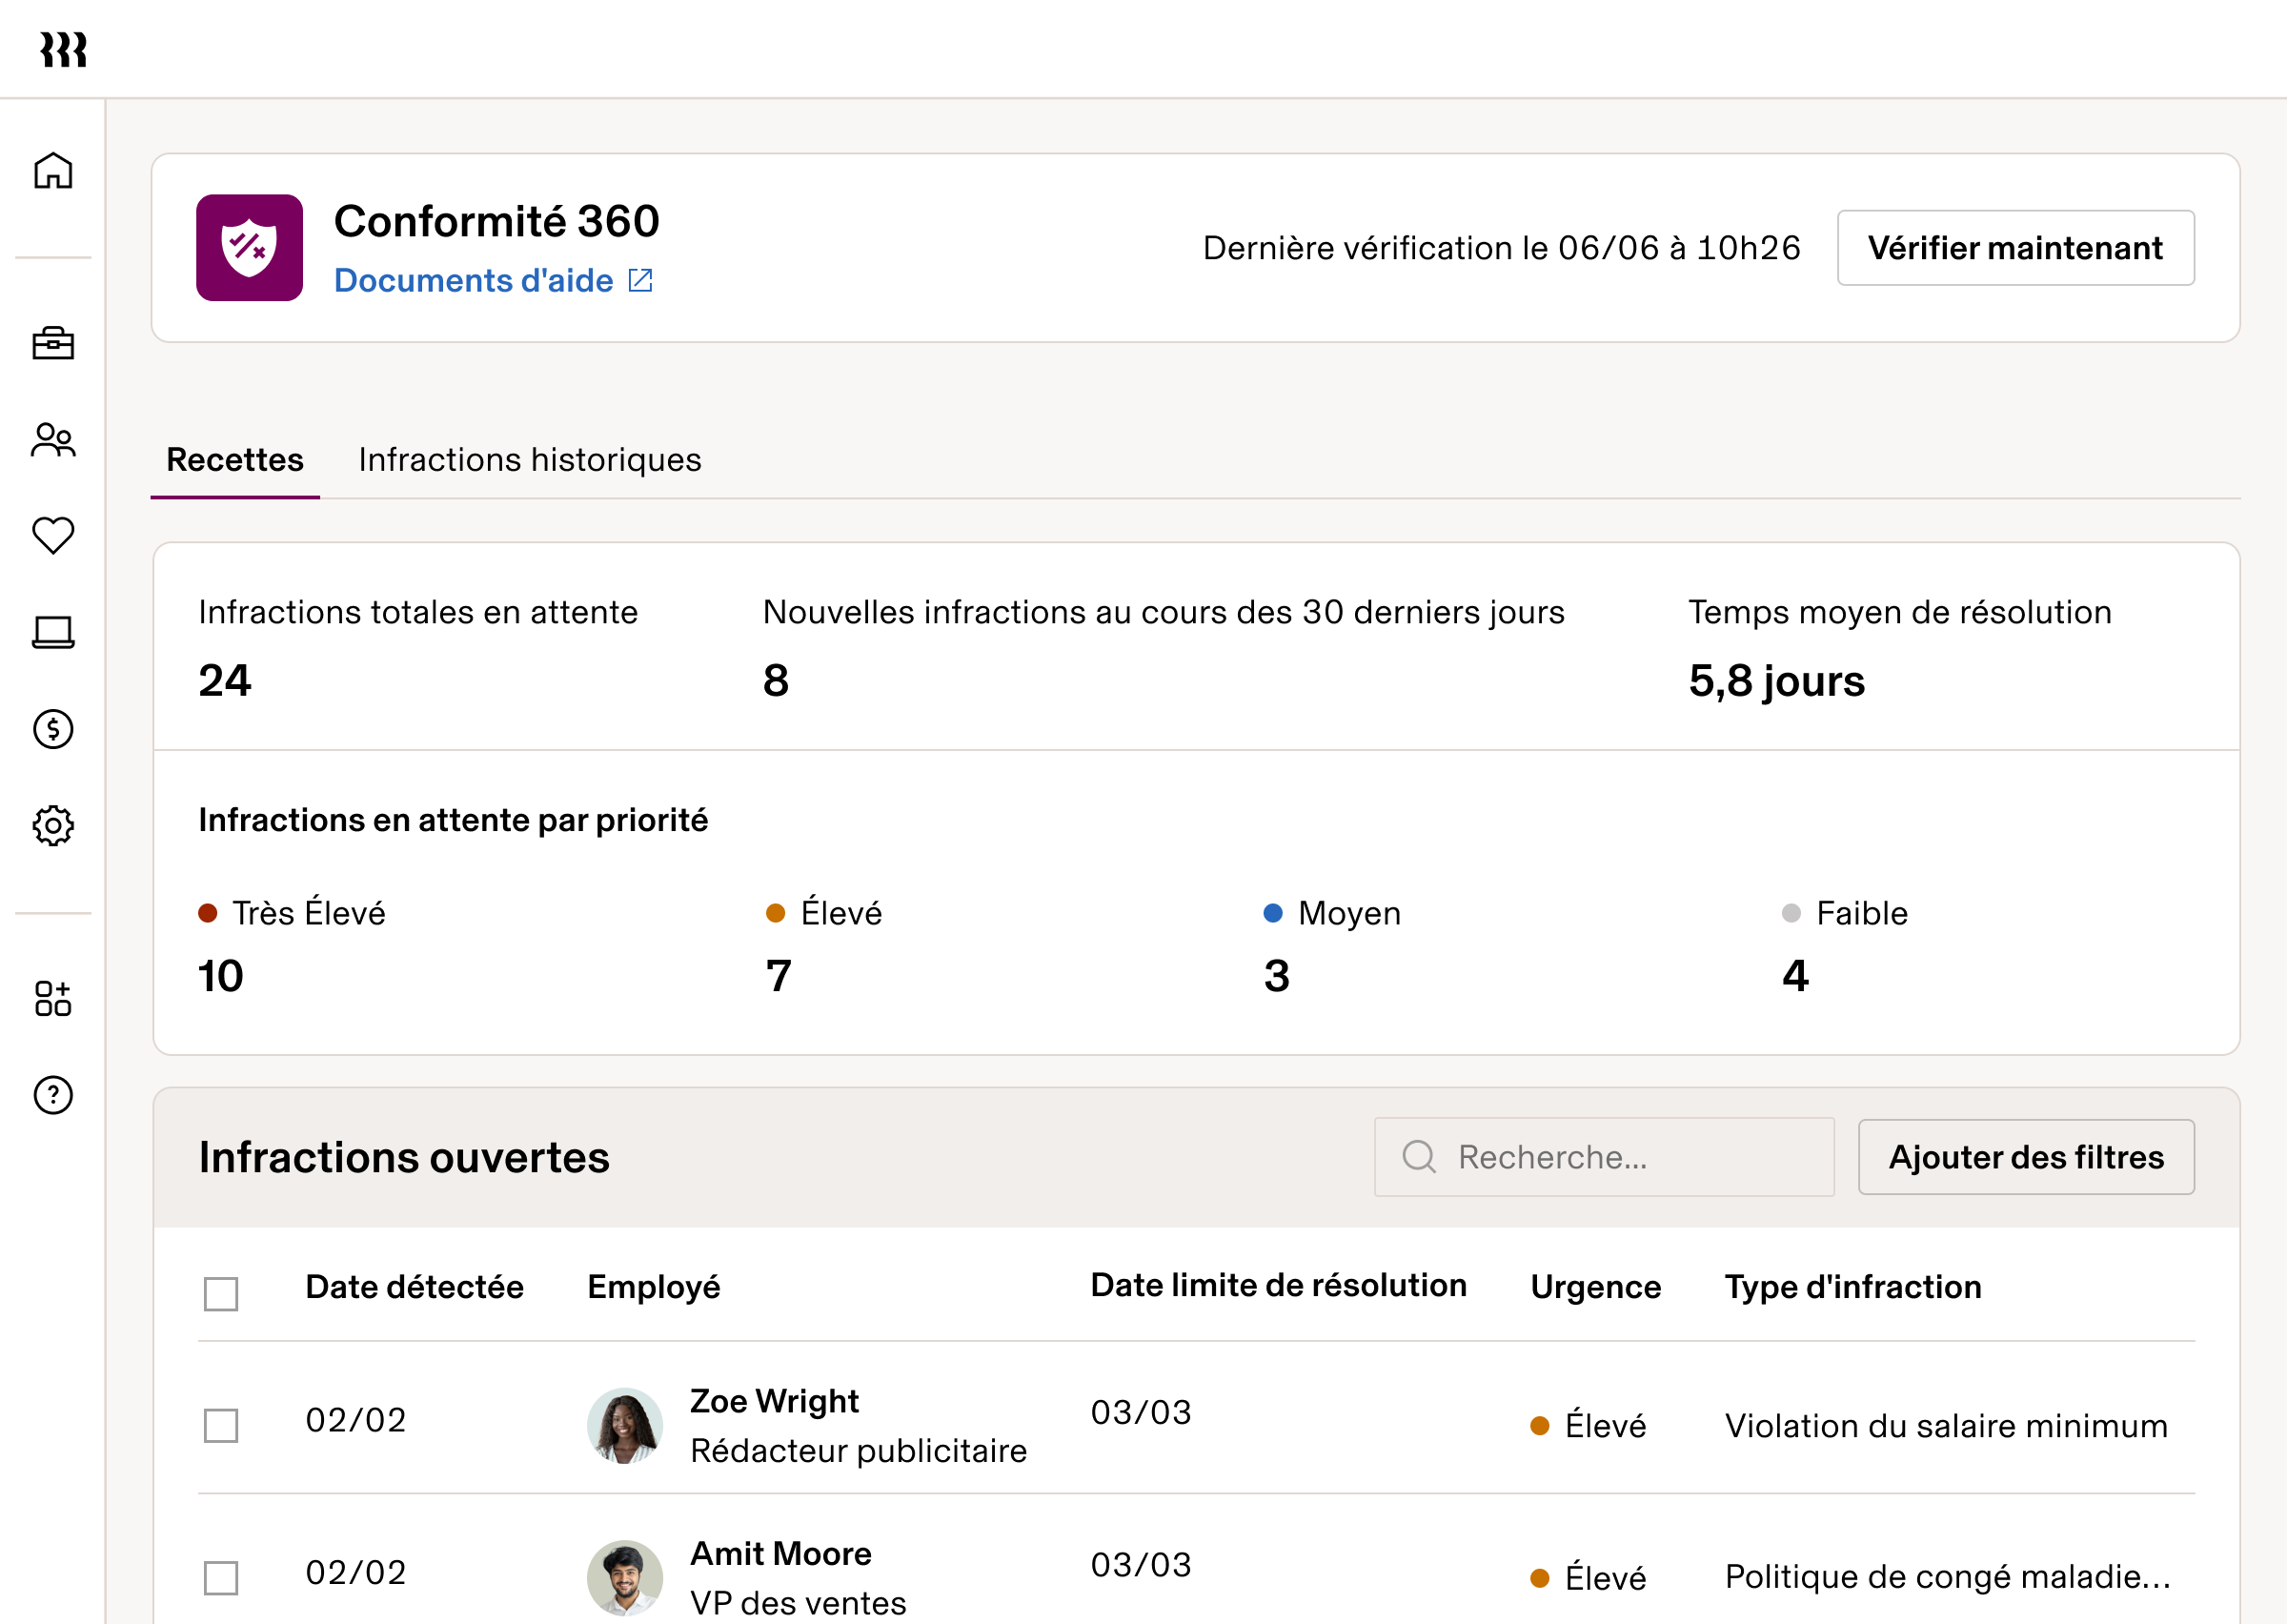Open Ajouter des filtres options
Image resolution: width=2287 pixels, height=1624 pixels.
(x=2025, y=1157)
